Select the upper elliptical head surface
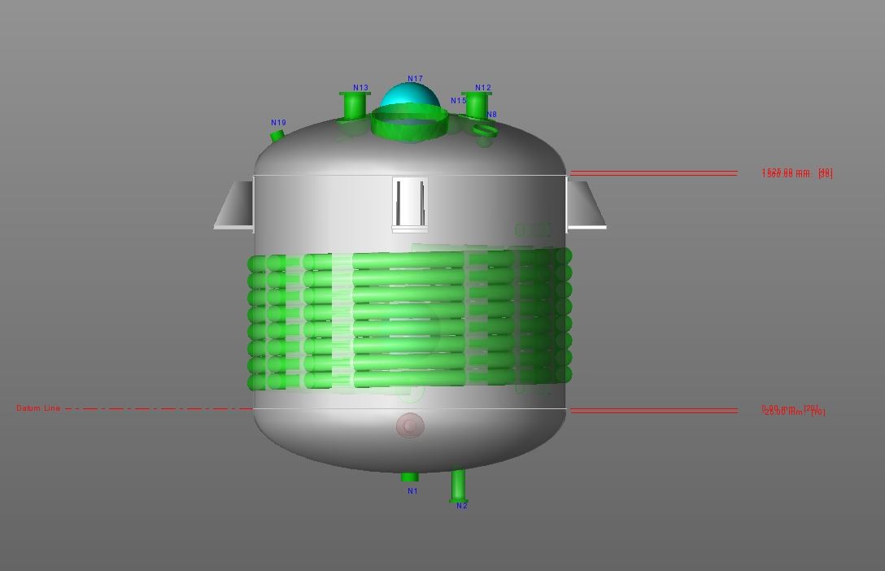Viewport: 885px width, 571px height. [317, 150]
